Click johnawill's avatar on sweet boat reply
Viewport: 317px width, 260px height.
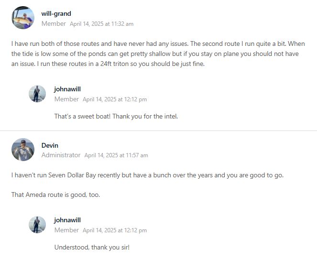(37, 94)
